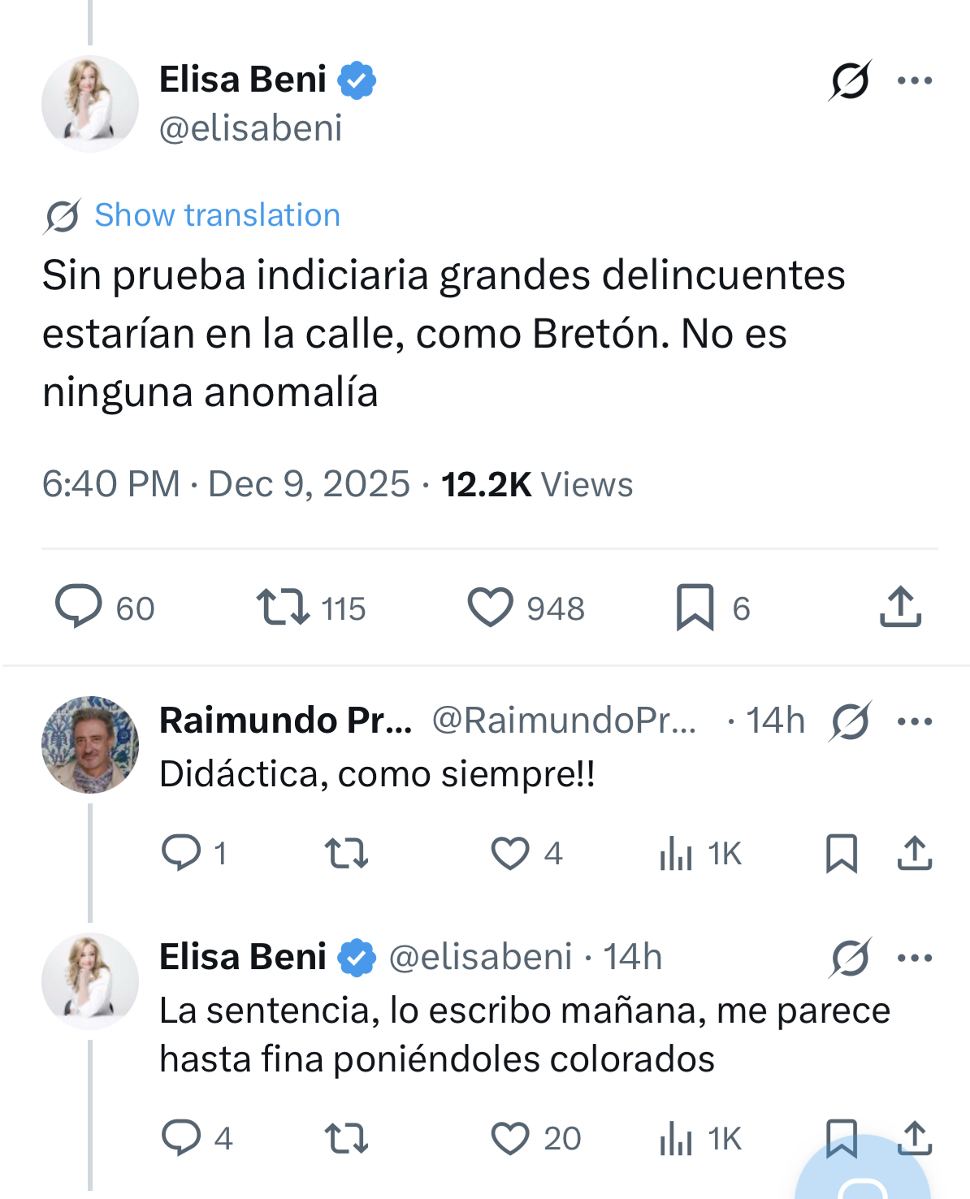970x1199 pixels.
Task: Click the Show translation link
Action: click(217, 215)
